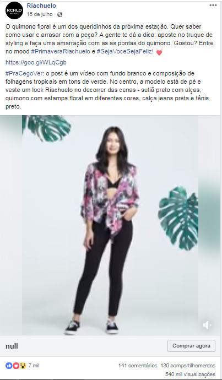Click the public audience globe icon

coord(59,14)
